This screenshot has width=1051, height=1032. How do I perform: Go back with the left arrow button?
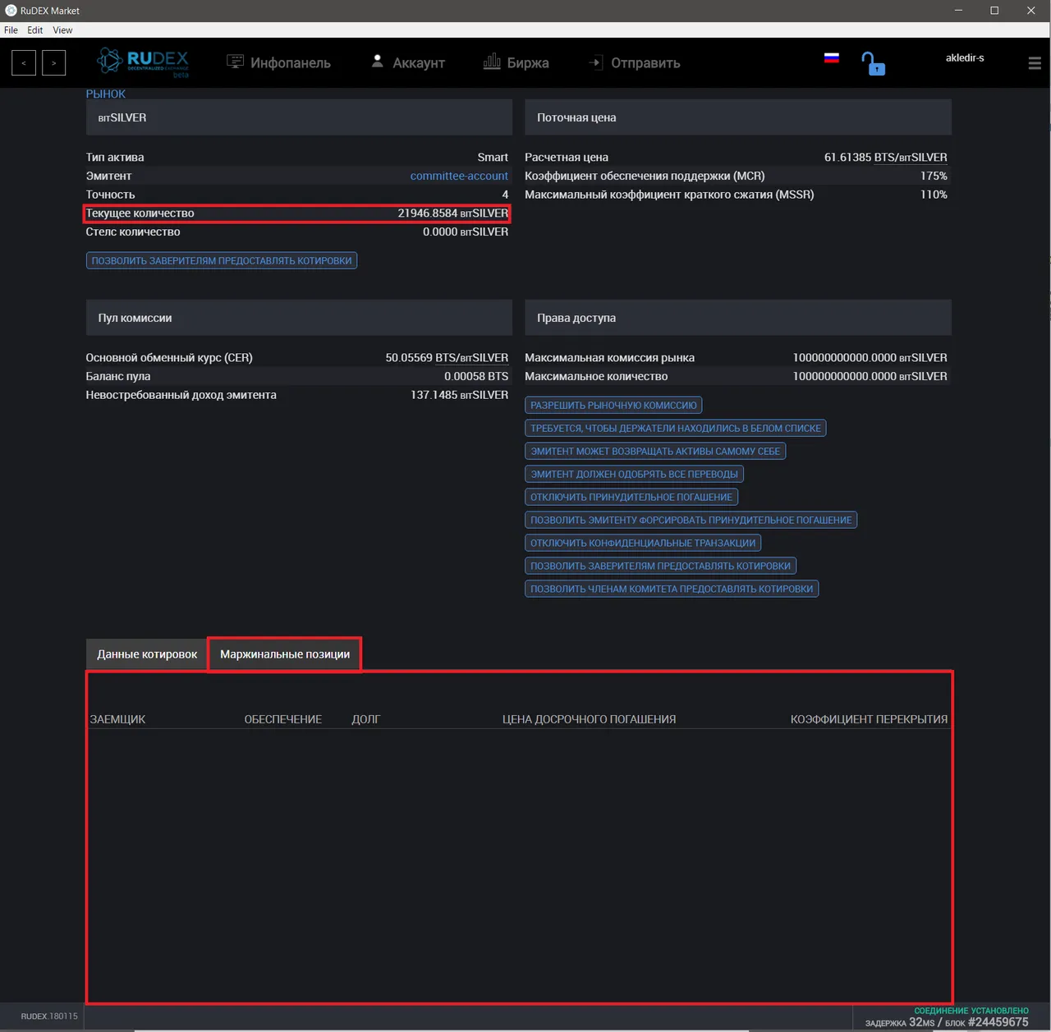pos(24,63)
